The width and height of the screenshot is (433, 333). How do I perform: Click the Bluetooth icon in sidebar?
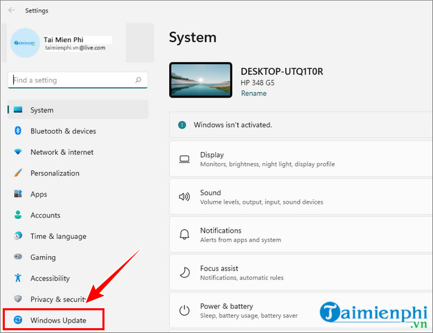pos(18,131)
